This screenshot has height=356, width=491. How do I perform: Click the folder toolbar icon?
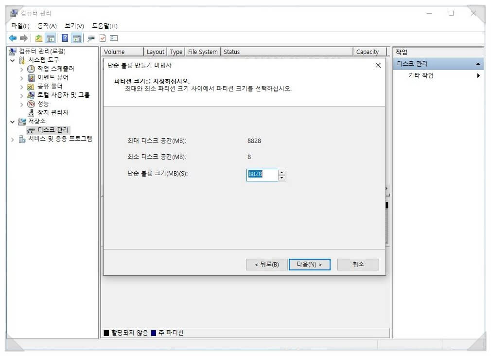tap(38, 38)
